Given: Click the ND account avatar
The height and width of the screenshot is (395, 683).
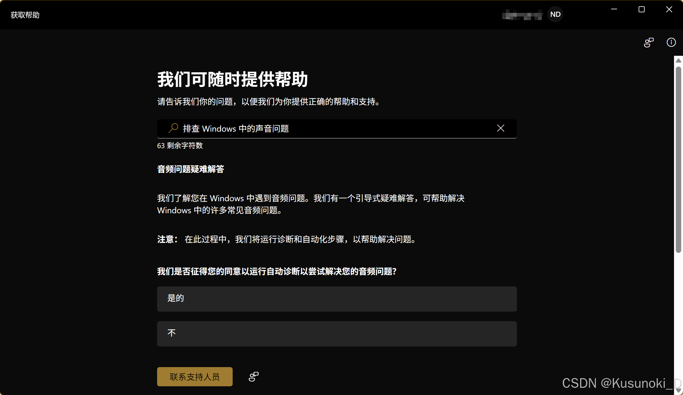Looking at the screenshot, I should tap(555, 14).
